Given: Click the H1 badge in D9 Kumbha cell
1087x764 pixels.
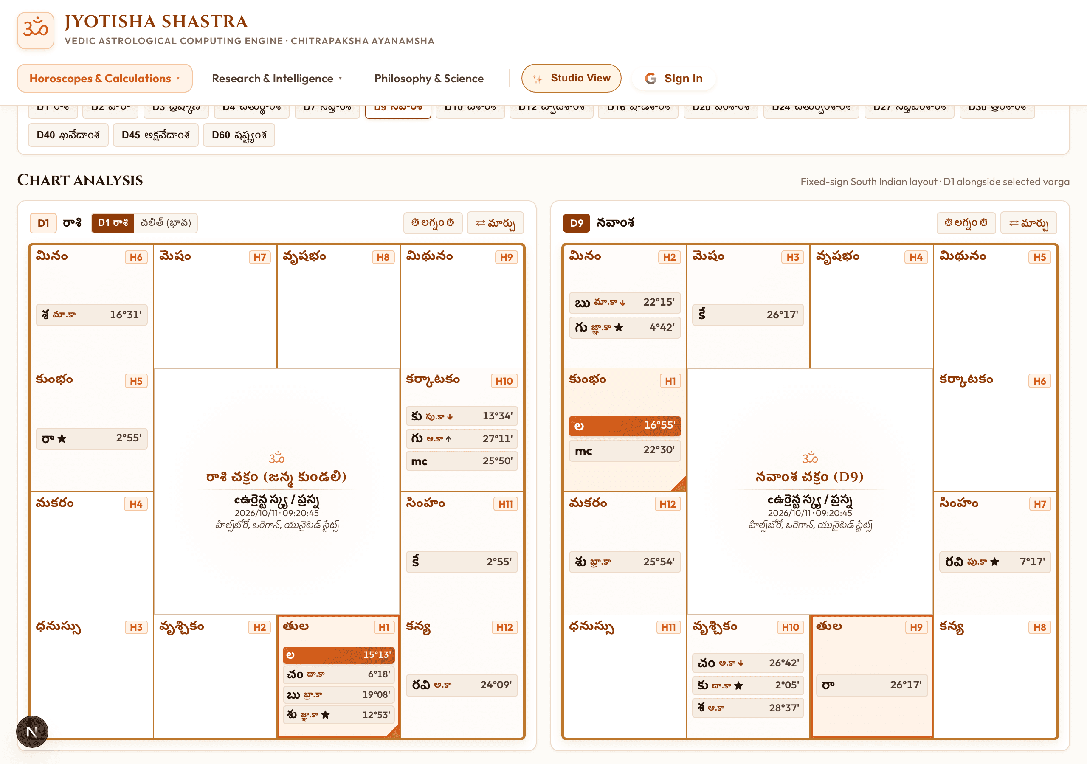Looking at the screenshot, I should click(670, 381).
